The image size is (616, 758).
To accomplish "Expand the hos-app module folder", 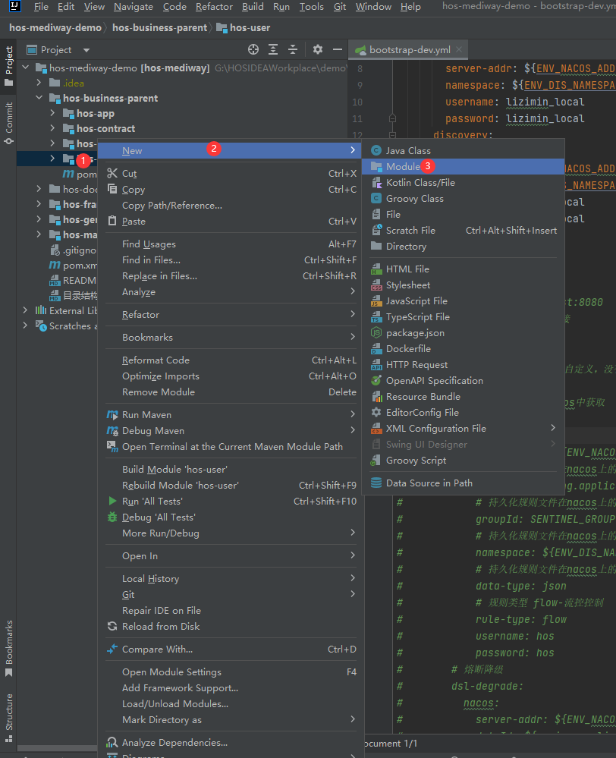I will pyautogui.click(x=52, y=113).
